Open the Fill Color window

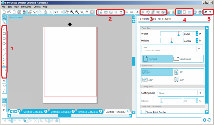pos(101,12)
